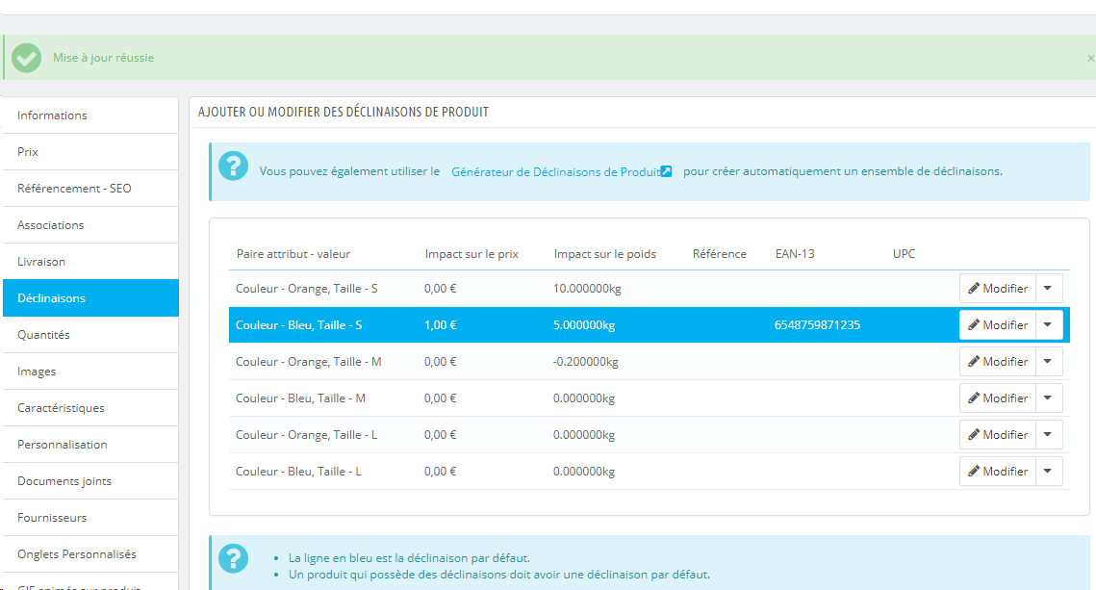The image size is (1096, 590).
Task: Select the 'Couleur - Bleu, Taille - S' row text
Action: [x=298, y=325]
